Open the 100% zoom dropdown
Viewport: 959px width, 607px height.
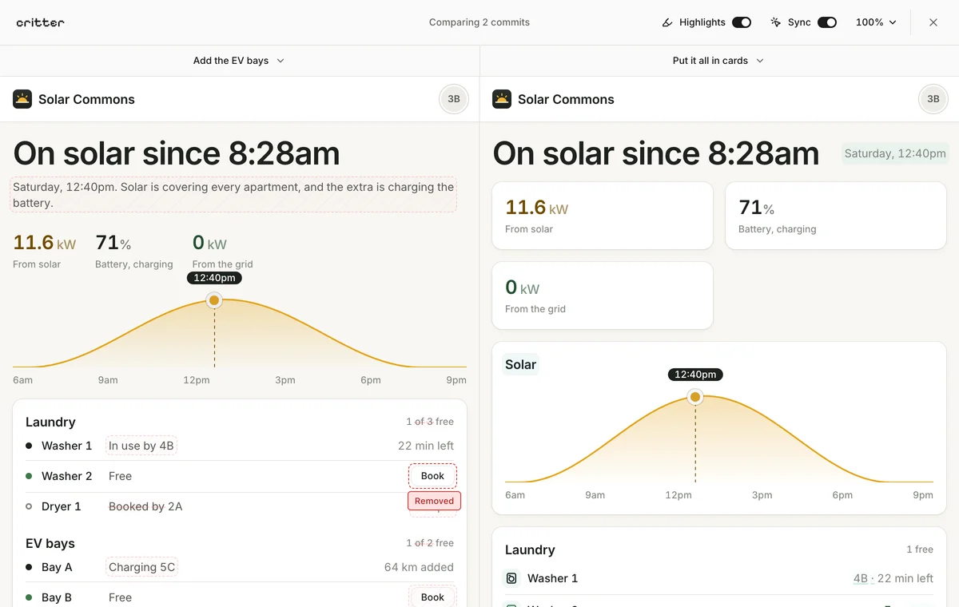876,22
